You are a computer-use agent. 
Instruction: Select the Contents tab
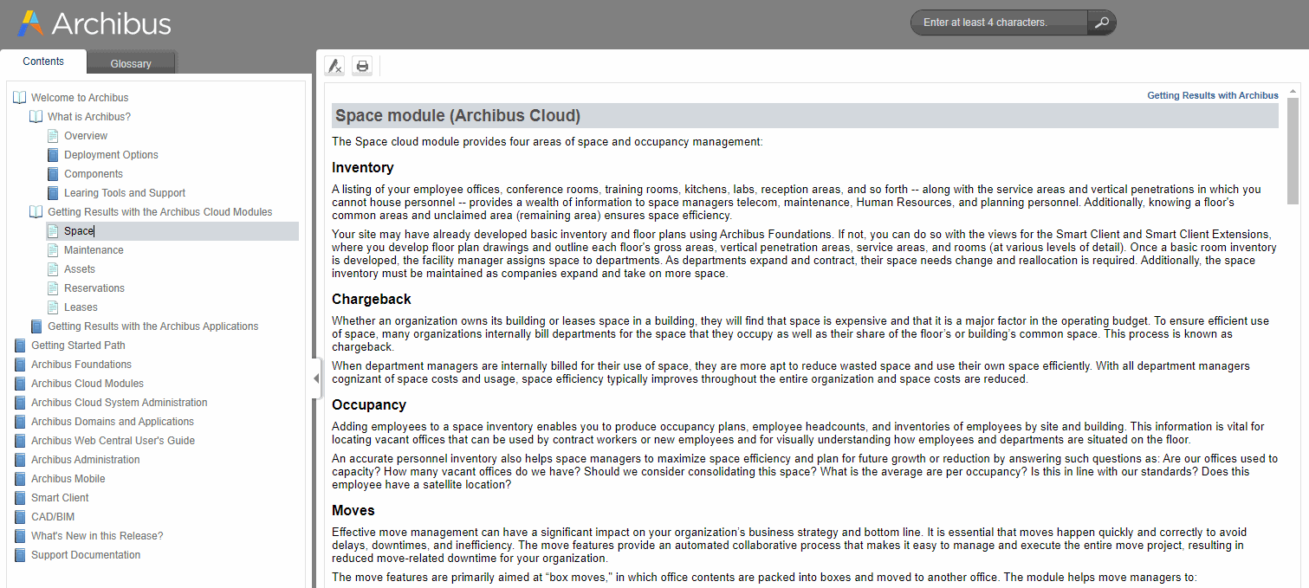pyautogui.click(x=43, y=61)
